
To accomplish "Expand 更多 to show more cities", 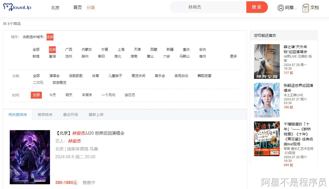I will coord(233,56).
